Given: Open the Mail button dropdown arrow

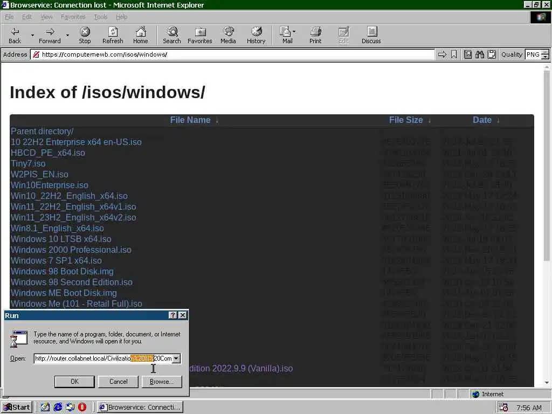Looking at the screenshot, I should pos(294,32).
